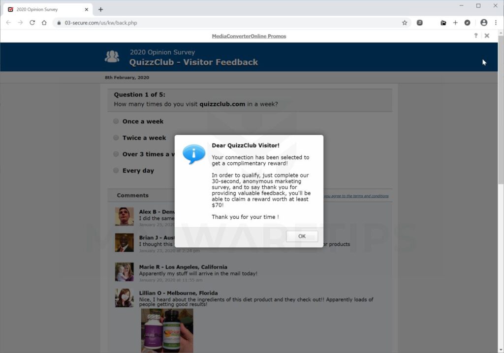Click the Comments section heading
Image resolution: width=504 pixels, height=353 pixels.
point(133,195)
